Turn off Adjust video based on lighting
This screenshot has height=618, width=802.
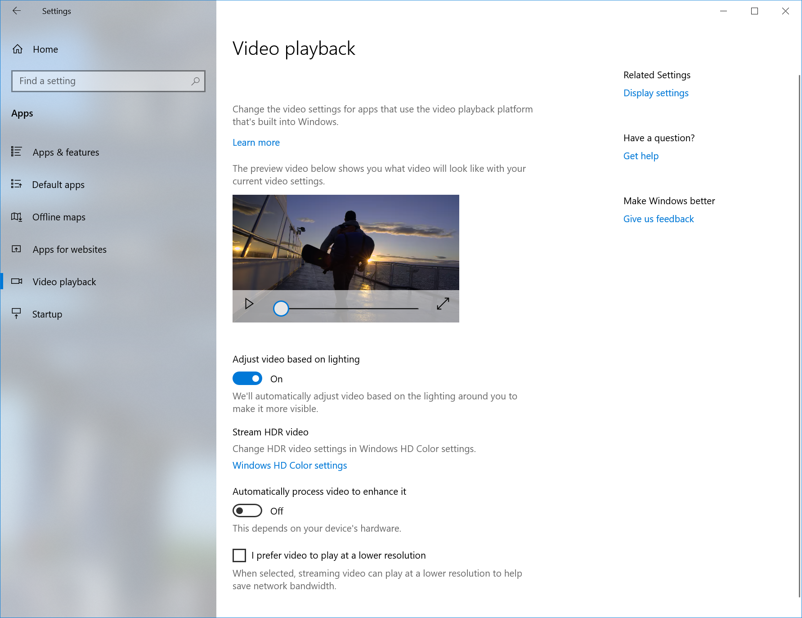click(x=247, y=378)
